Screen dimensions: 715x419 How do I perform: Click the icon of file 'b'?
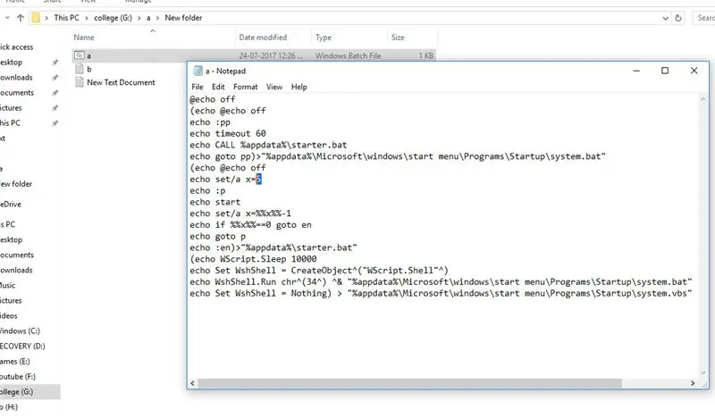[80, 69]
